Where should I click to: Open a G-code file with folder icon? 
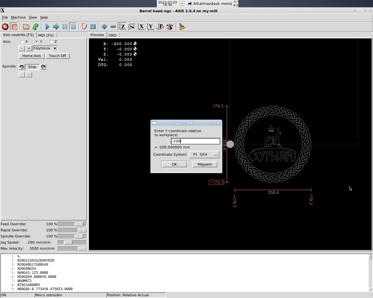tap(26, 27)
